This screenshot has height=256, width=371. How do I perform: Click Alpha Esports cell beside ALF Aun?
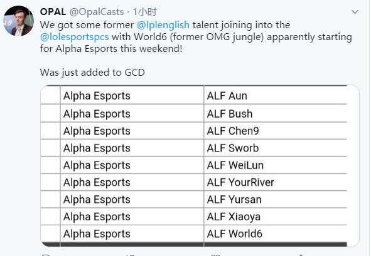pos(132,96)
